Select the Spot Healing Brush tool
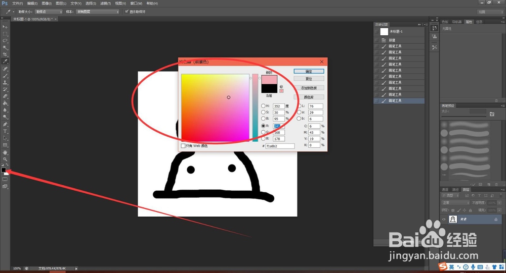This screenshot has width=506, height=273. point(5,69)
